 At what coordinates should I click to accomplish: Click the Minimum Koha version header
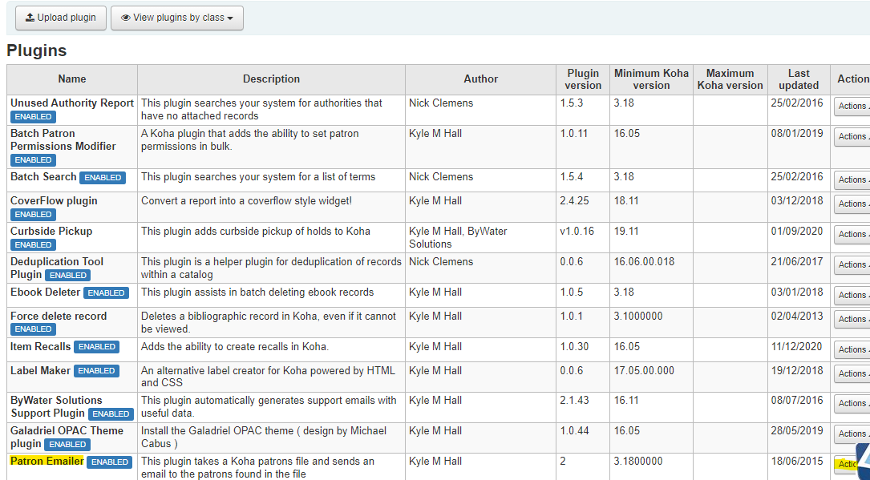click(x=651, y=79)
